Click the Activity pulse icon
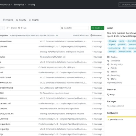The image size is (136, 136). (108, 68)
